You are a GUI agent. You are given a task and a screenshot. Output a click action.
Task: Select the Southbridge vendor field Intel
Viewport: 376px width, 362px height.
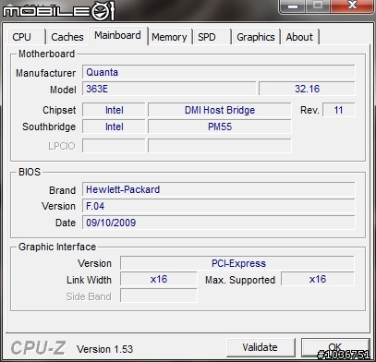pyautogui.click(x=114, y=127)
